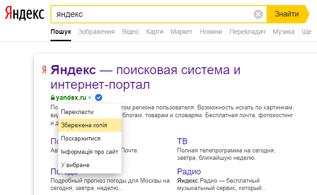
Task: Click the red Я favicon beside the result
Action: click(44, 70)
